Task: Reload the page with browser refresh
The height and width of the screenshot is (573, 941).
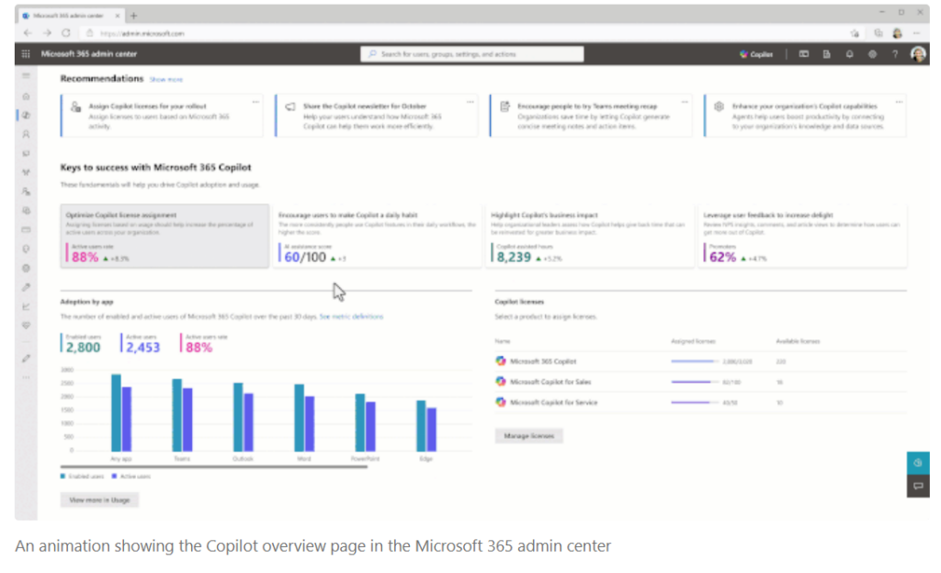Action: tap(66, 33)
